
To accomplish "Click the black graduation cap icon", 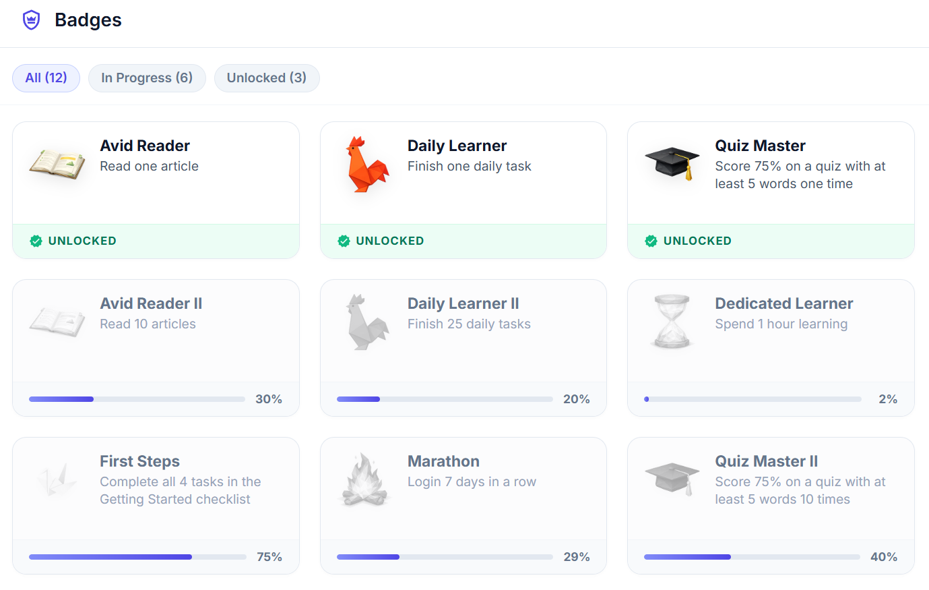I will pyautogui.click(x=672, y=163).
